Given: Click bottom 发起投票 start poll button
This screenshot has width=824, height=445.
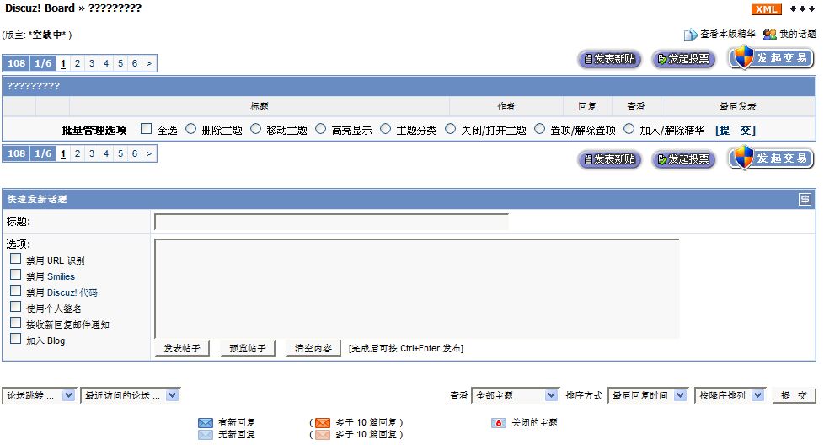Looking at the screenshot, I should pos(683,158).
